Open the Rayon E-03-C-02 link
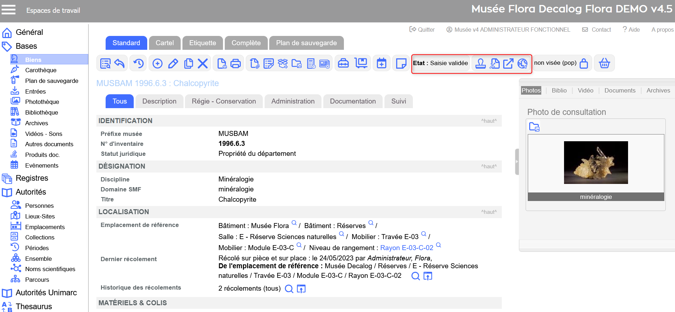Viewport: 675px width, 312px height. 406,248
